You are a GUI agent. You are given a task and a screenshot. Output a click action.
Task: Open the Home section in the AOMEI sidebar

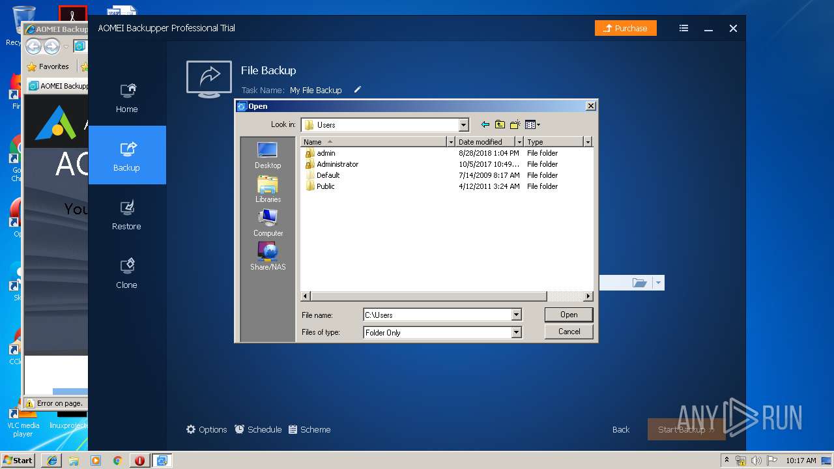coord(126,98)
